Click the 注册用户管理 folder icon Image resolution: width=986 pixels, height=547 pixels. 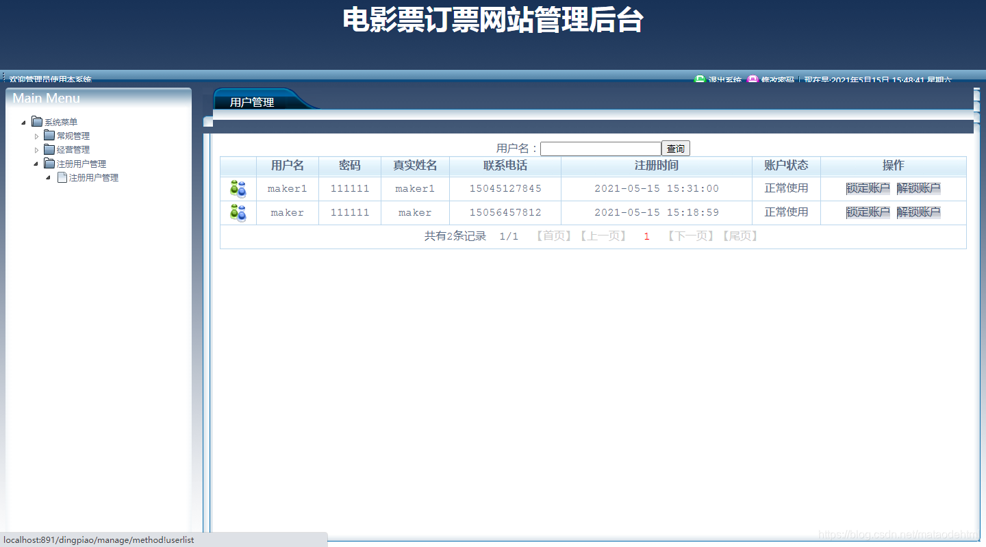(49, 164)
